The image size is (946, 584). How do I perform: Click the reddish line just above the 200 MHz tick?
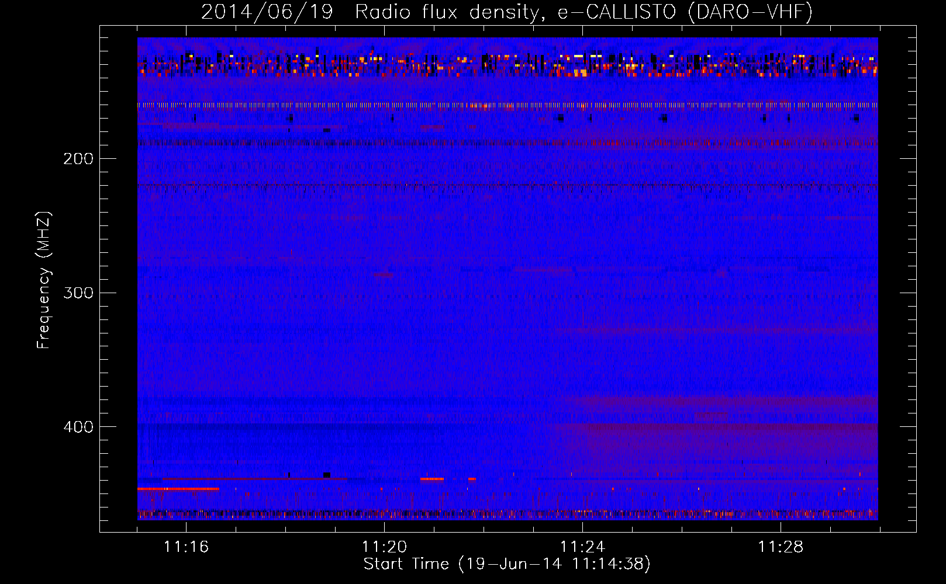click(507, 142)
